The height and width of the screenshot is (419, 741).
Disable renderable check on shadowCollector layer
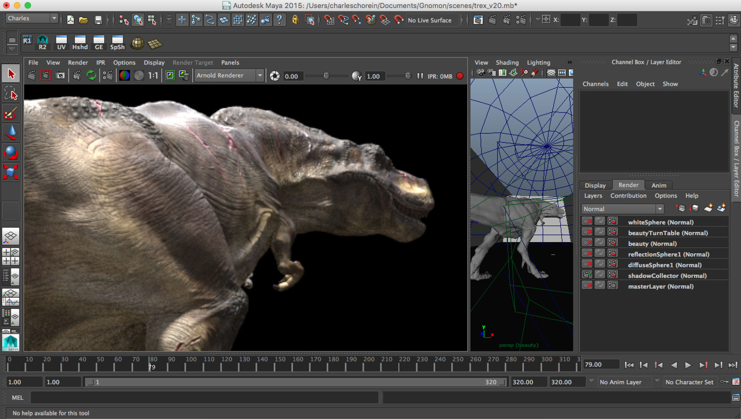587,275
